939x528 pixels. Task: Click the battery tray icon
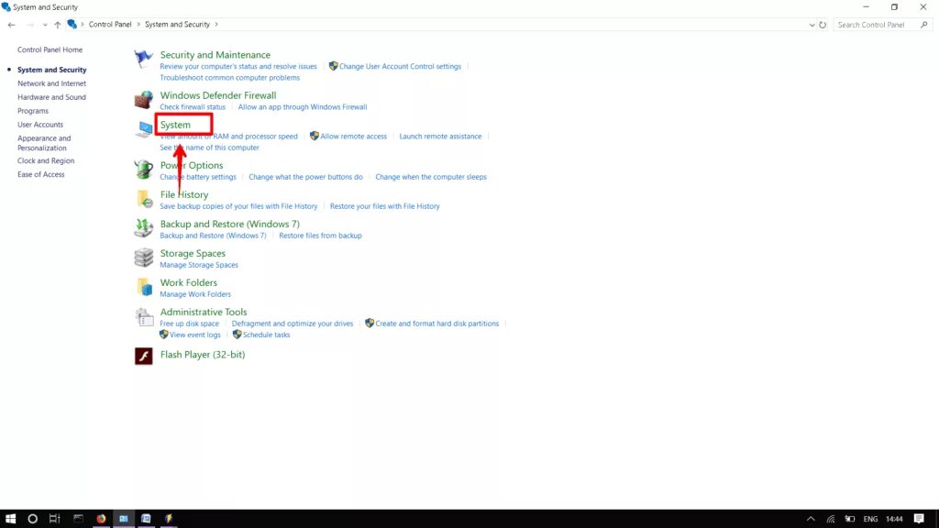point(849,519)
